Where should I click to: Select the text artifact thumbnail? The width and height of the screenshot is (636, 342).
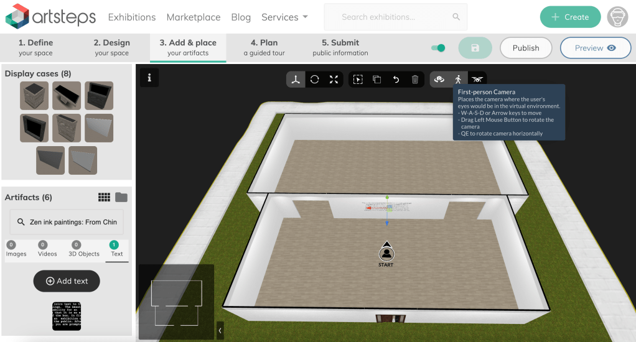(67, 316)
